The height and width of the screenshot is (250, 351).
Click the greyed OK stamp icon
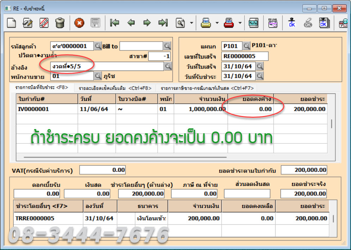(308, 23)
